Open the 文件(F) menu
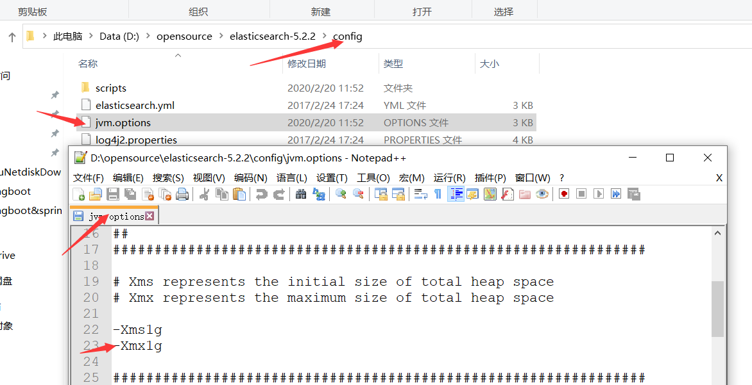 pyautogui.click(x=89, y=177)
